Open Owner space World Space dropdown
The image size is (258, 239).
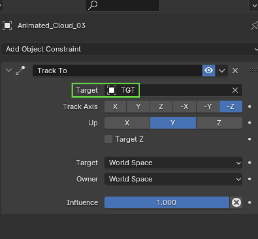point(173,179)
